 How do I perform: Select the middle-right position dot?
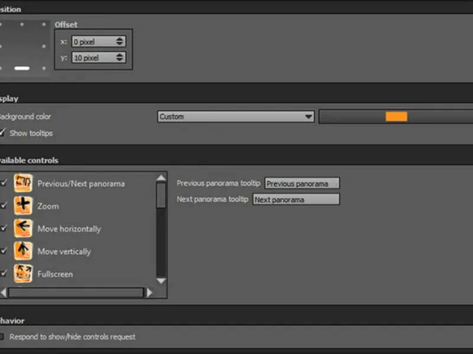[44, 47]
